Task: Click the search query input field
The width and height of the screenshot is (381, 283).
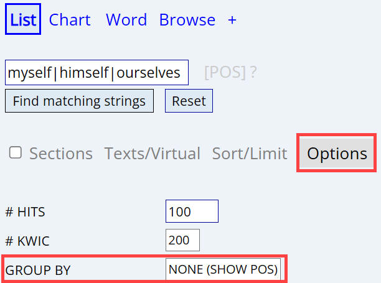Action: [96, 73]
